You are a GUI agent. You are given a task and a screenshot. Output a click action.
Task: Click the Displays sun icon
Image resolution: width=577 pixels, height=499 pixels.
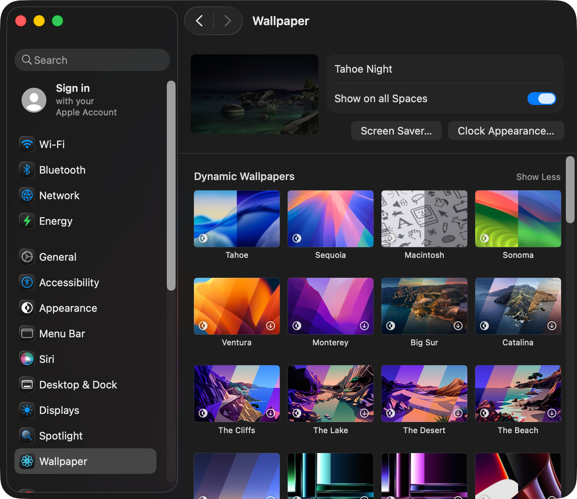pyautogui.click(x=27, y=410)
